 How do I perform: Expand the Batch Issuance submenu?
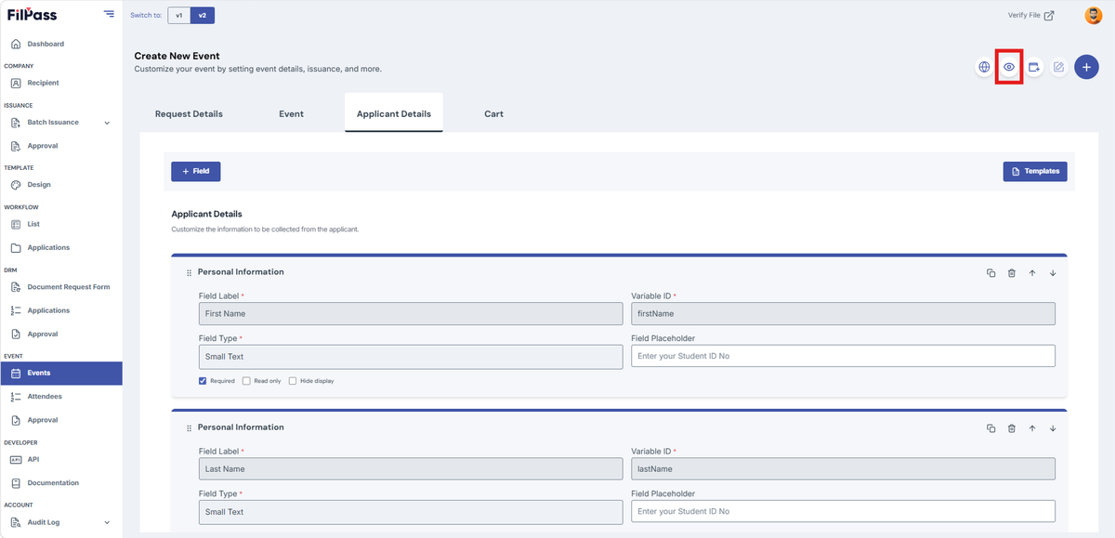(106, 123)
